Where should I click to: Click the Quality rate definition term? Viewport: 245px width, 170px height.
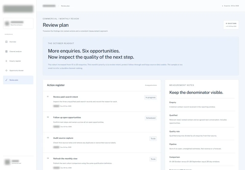click(174, 132)
